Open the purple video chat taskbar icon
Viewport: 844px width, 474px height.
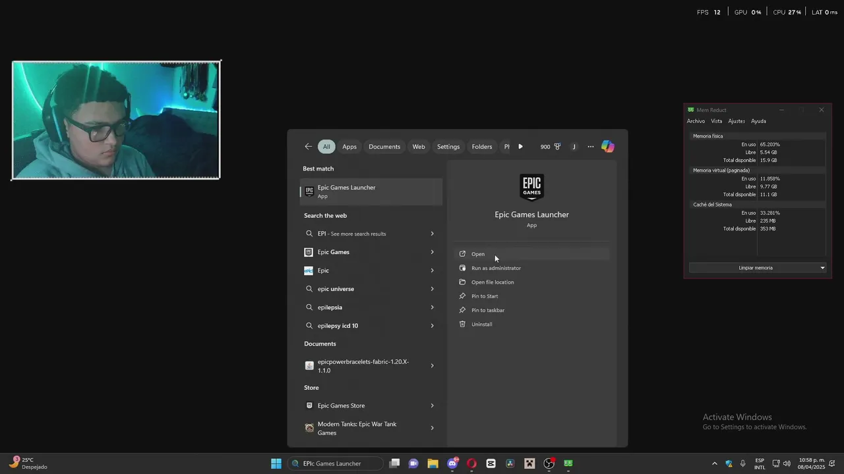413,463
